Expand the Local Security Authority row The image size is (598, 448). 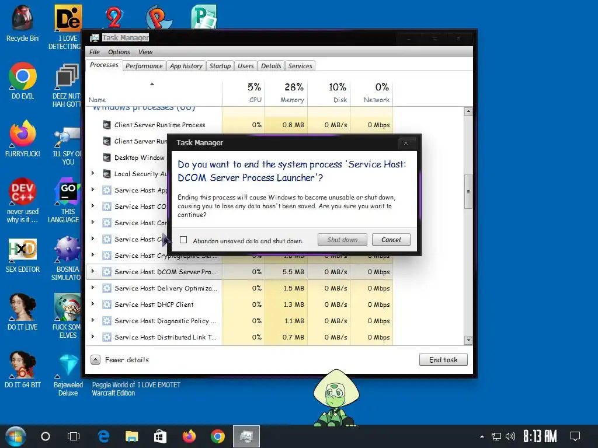(x=93, y=173)
